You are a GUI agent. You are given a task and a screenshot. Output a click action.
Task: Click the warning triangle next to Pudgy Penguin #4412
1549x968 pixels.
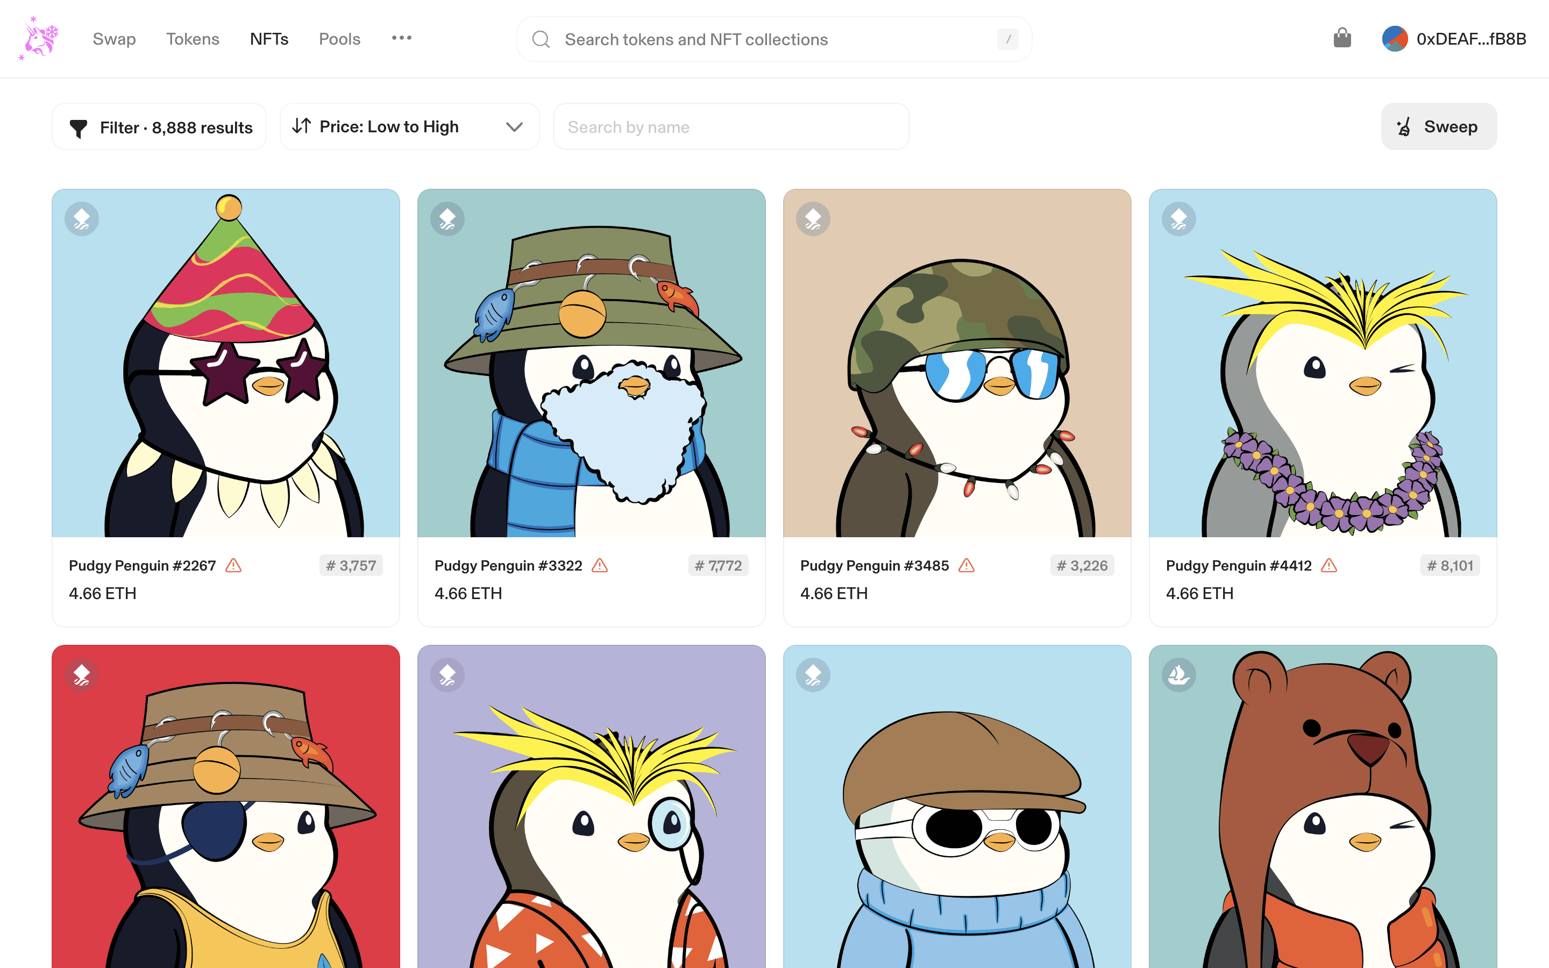(x=1329, y=565)
